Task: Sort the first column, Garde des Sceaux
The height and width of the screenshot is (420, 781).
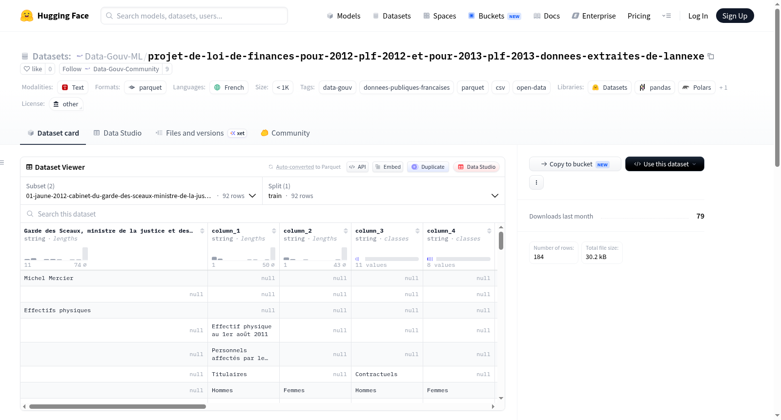Action: (x=202, y=231)
